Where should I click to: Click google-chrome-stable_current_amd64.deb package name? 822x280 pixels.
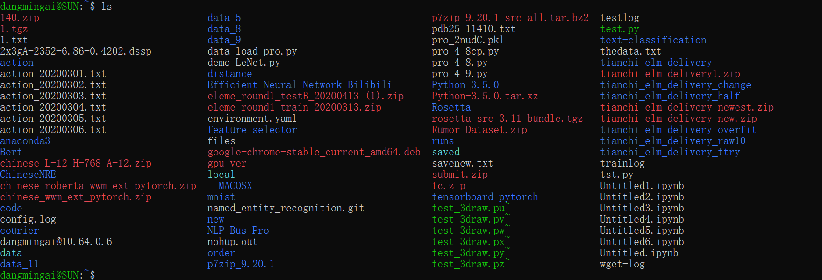point(314,152)
